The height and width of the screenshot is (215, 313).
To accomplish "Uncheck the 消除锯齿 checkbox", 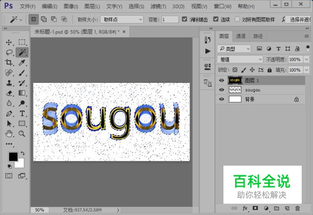I will [185, 19].
